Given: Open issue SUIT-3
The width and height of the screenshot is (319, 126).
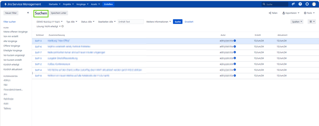Looking at the screenshot, I should click(x=38, y=41).
